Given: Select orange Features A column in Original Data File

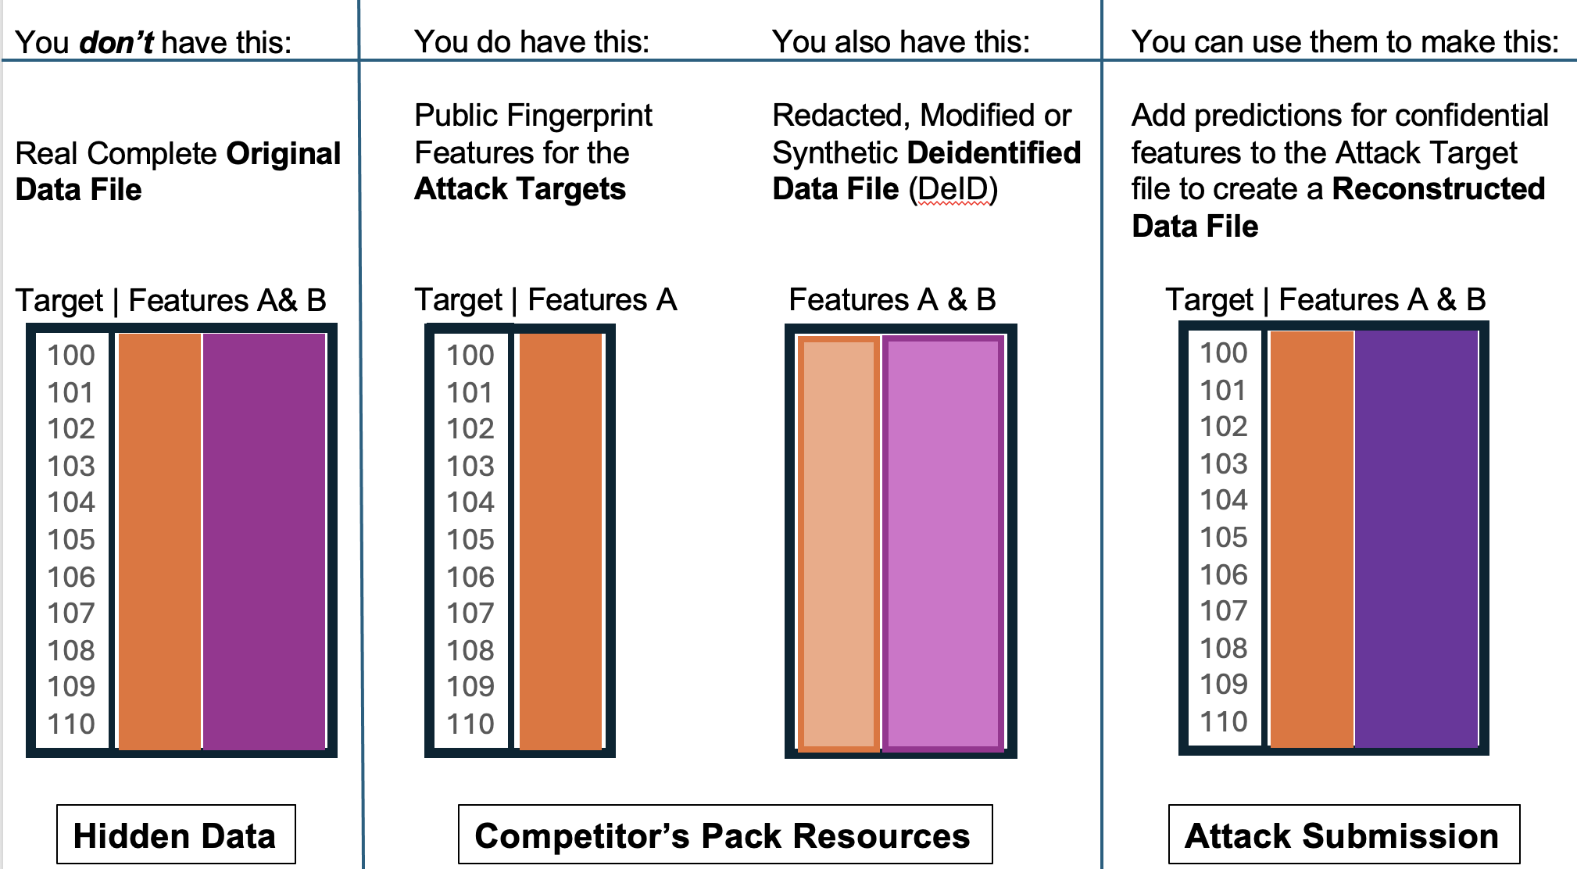Looking at the screenshot, I should [159, 541].
